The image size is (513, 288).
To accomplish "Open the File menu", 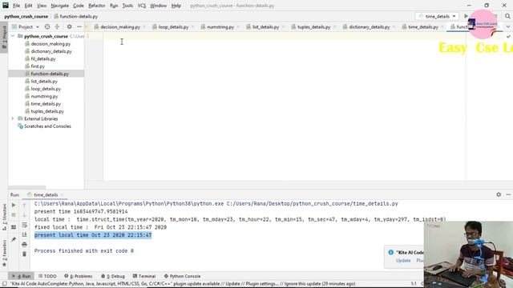I will [16, 6].
